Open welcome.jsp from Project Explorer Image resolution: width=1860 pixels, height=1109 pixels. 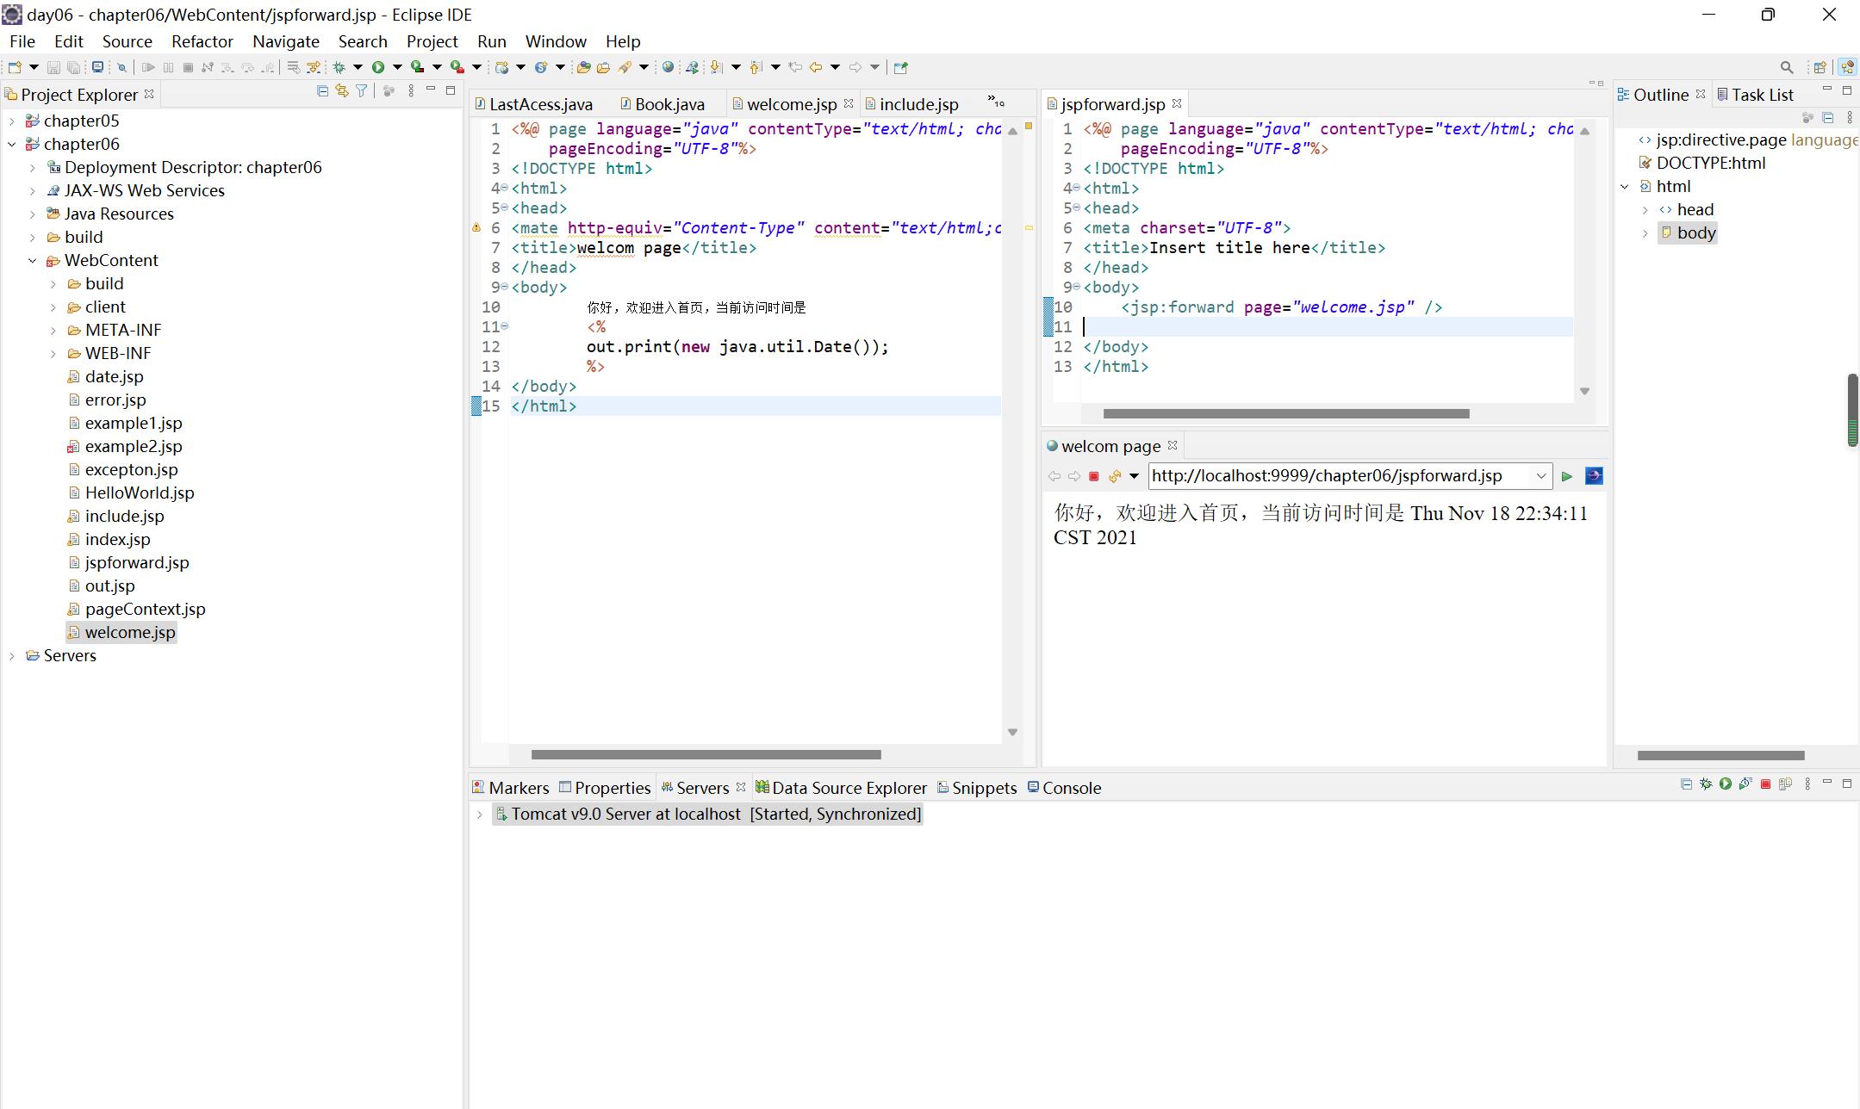click(130, 631)
